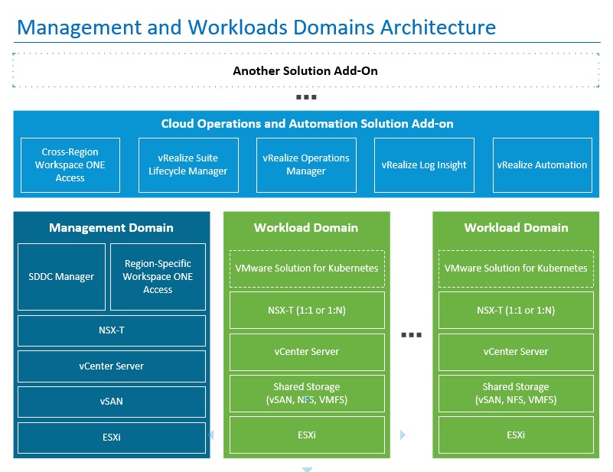
Task: Click the vRealize Operations Manager box
Action: [x=306, y=165]
